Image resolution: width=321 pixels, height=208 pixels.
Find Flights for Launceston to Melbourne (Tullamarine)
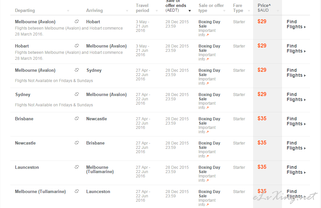(x=296, y=169)
